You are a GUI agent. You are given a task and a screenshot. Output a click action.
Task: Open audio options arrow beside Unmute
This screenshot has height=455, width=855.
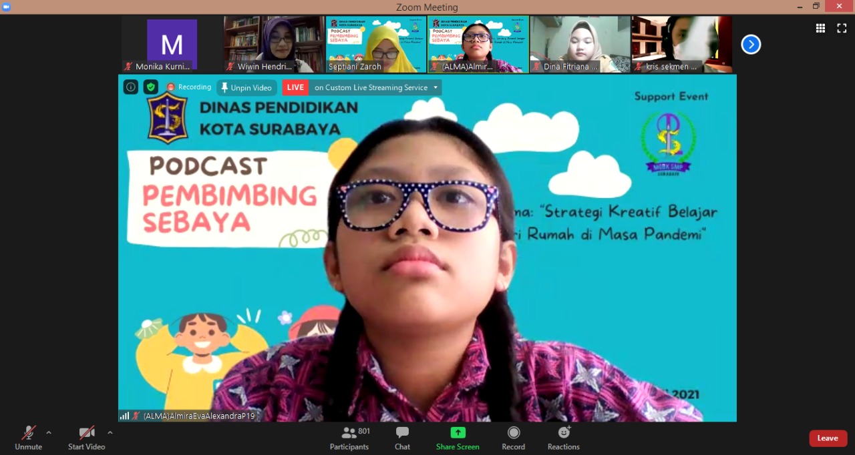point(49,432)
